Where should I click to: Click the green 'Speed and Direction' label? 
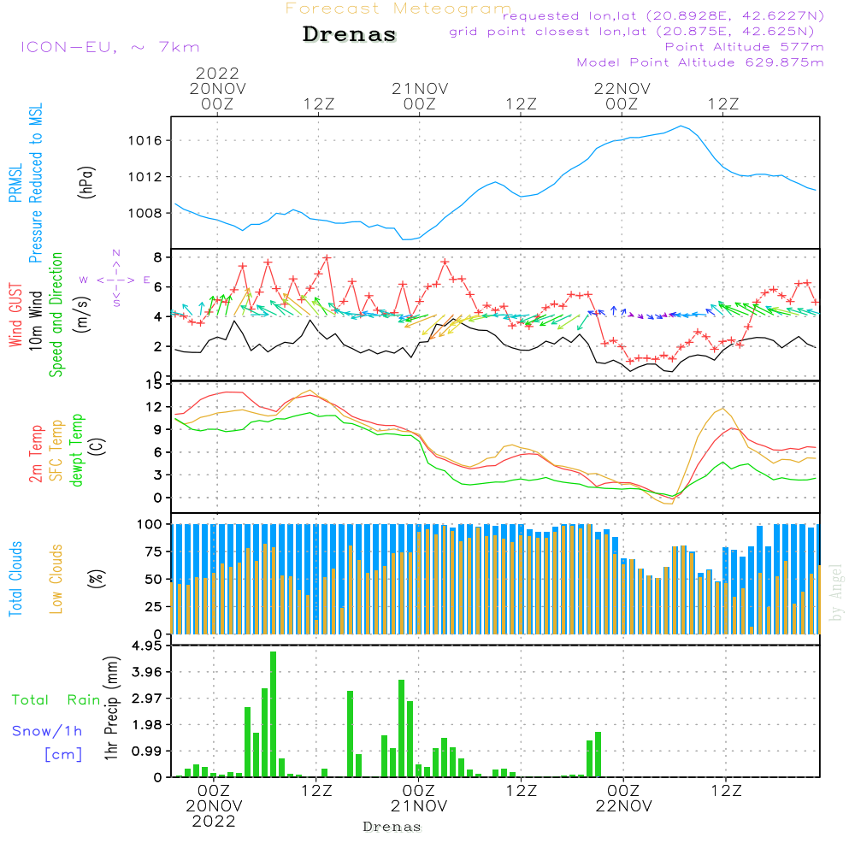point(56,315)
